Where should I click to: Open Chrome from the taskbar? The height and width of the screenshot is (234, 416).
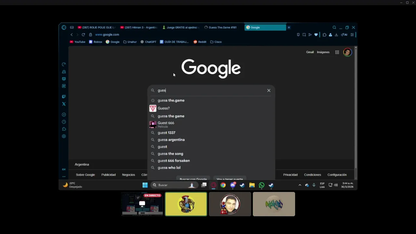(223, 185)
